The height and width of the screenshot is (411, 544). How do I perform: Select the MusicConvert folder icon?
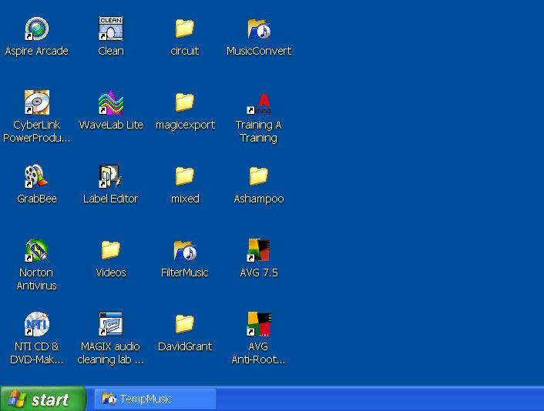(259, 29)
